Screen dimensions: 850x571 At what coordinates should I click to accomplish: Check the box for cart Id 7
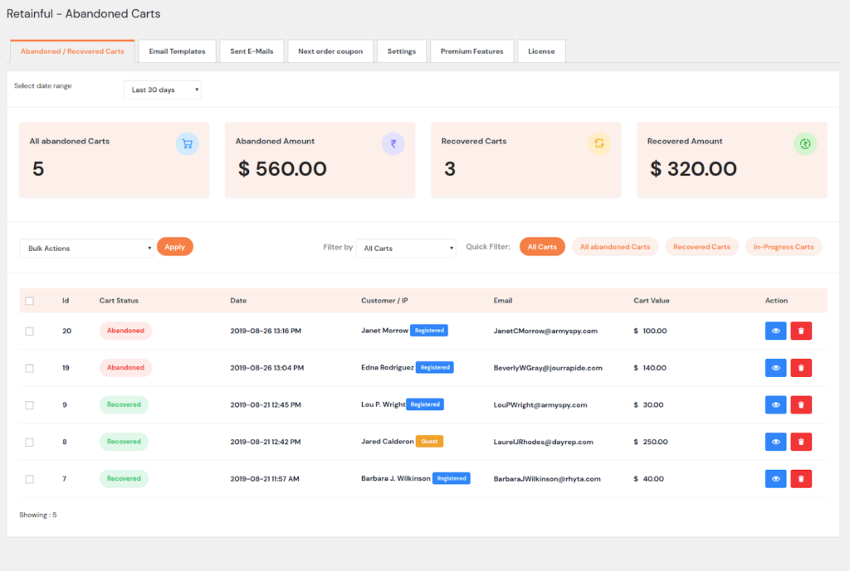pyautogui.click(x=29, y=479)
